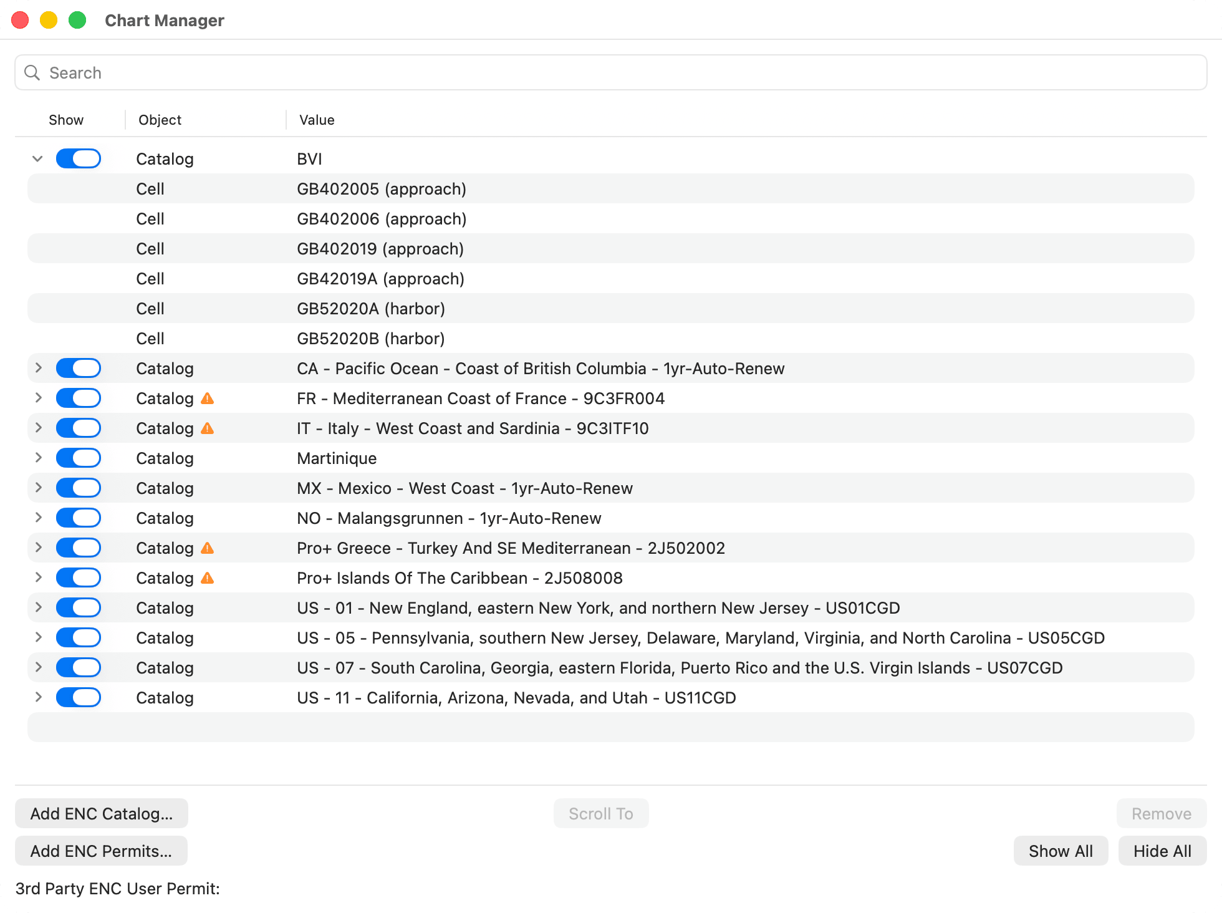This screenshot has height=913, width=1222.
Task: Expand the Martinique catalog
Action: (38, 458)
